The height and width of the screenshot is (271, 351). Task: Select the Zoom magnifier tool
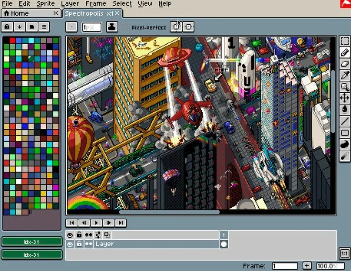tap(345, 87)
